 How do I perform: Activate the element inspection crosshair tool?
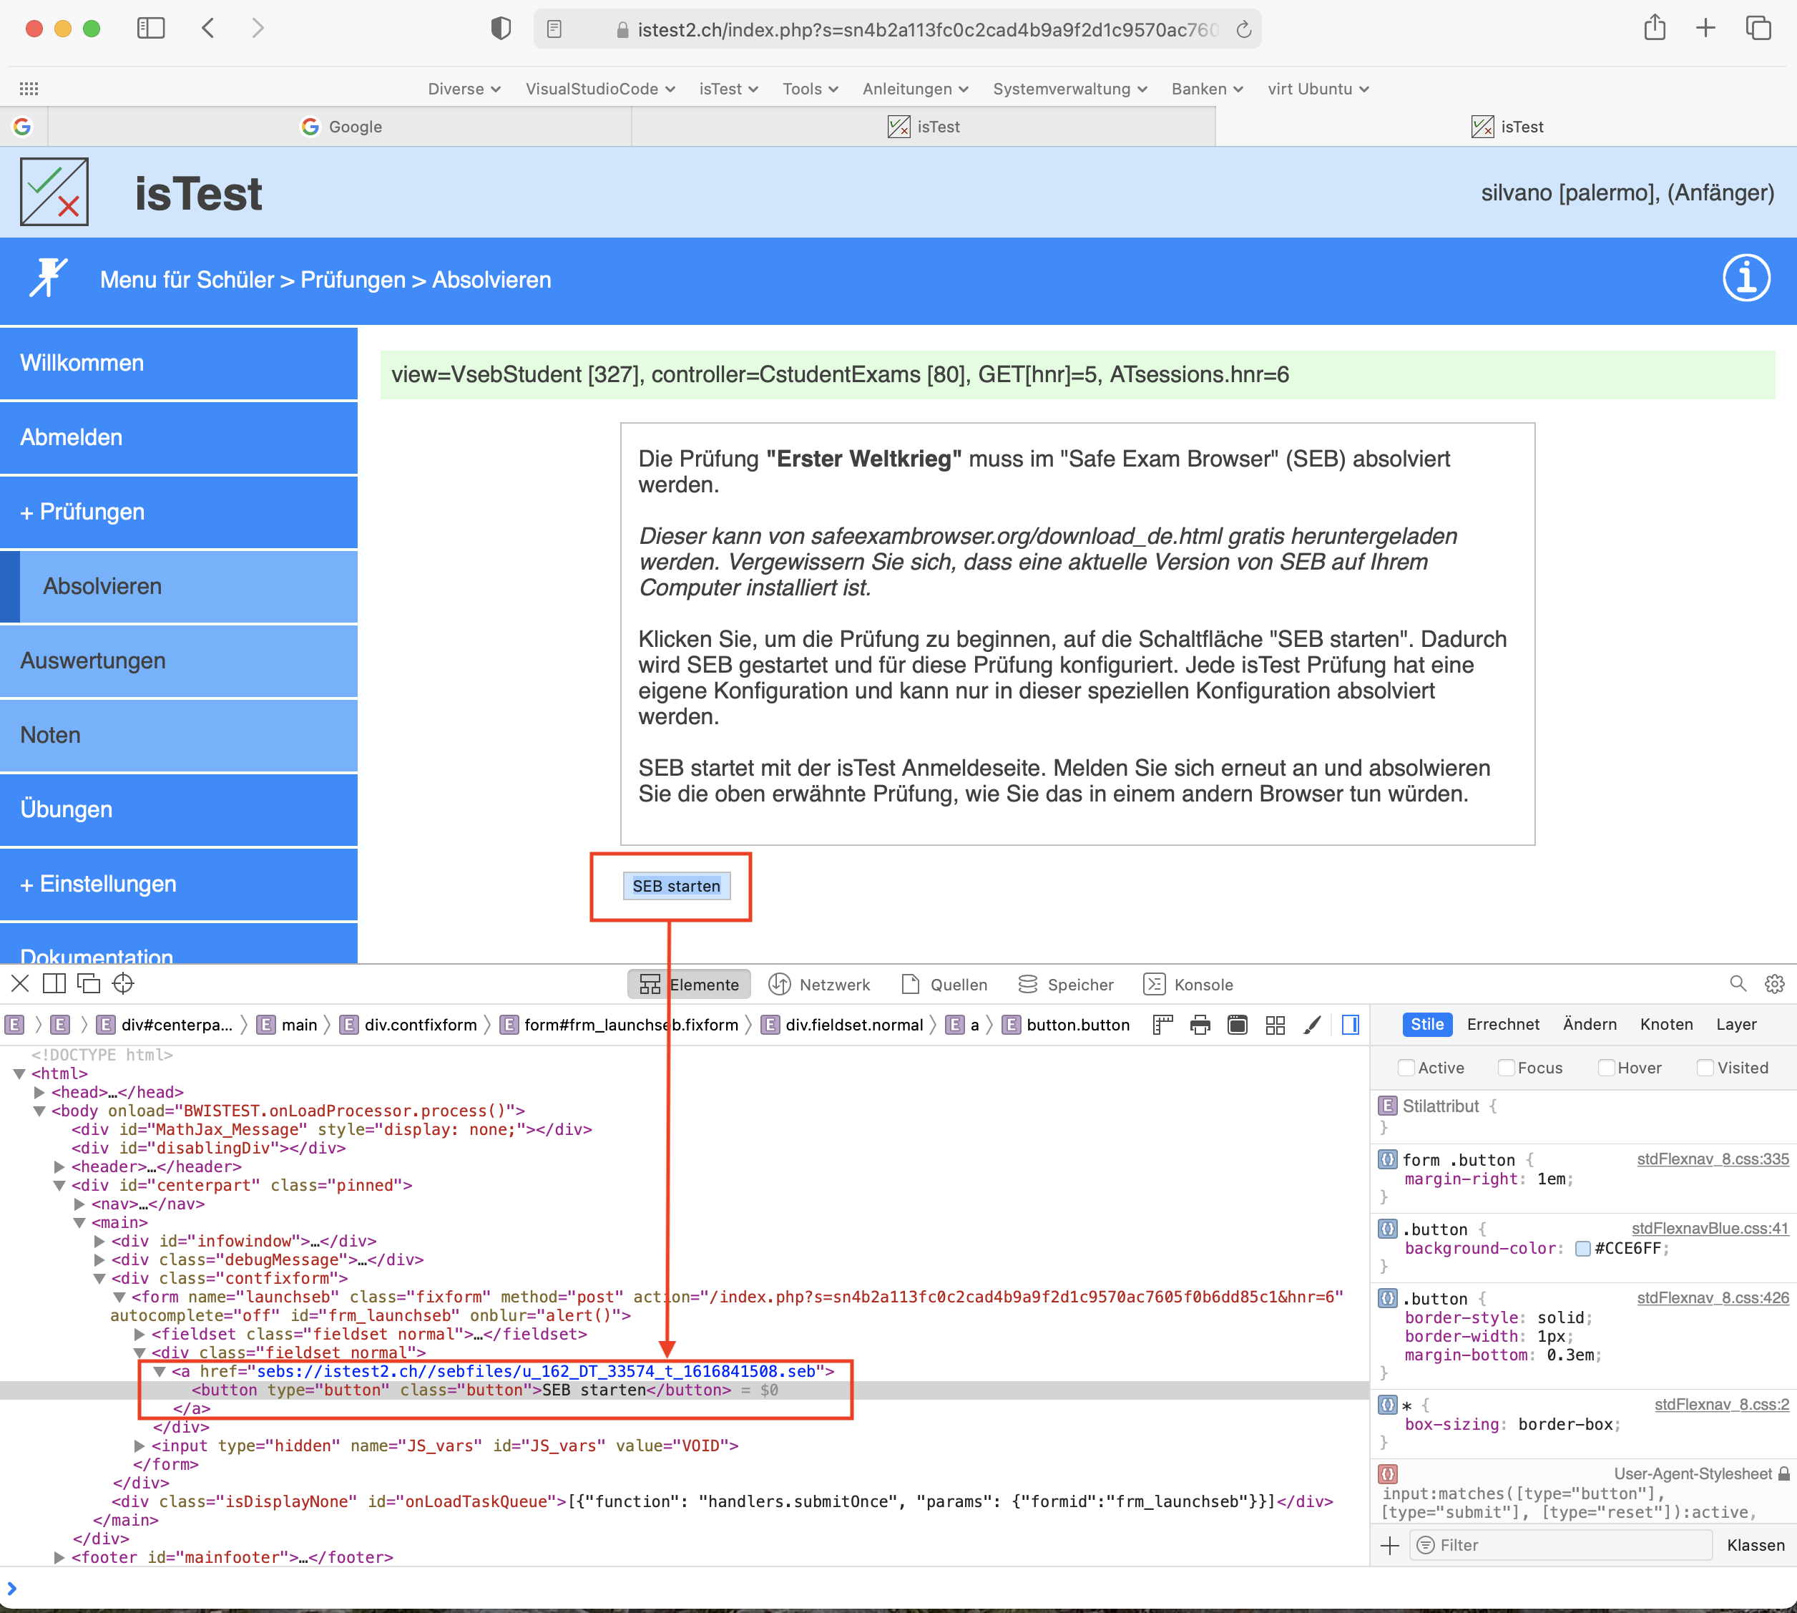122,984
